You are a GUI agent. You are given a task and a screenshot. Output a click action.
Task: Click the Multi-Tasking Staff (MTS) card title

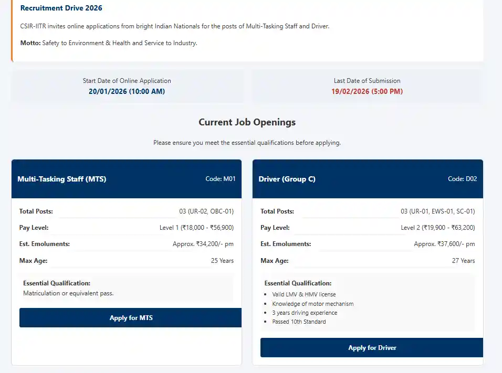point(61,179)
